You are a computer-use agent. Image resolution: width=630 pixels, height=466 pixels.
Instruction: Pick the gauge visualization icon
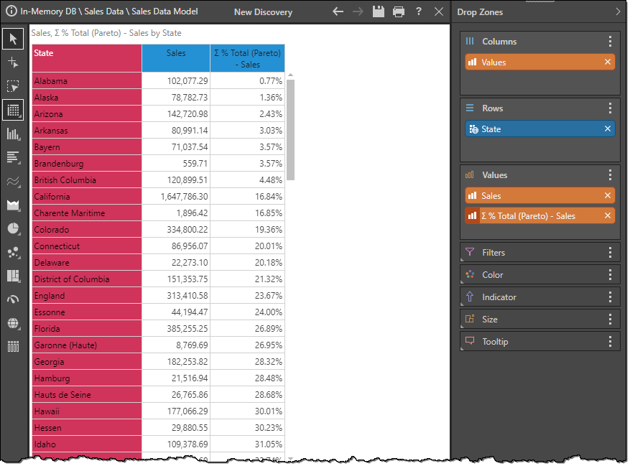tap(12, 299)
